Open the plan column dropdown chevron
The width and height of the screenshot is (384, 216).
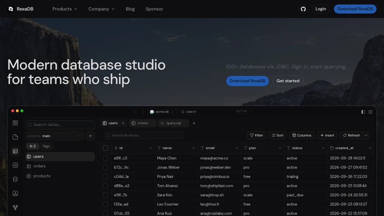[x=280, y=148]
